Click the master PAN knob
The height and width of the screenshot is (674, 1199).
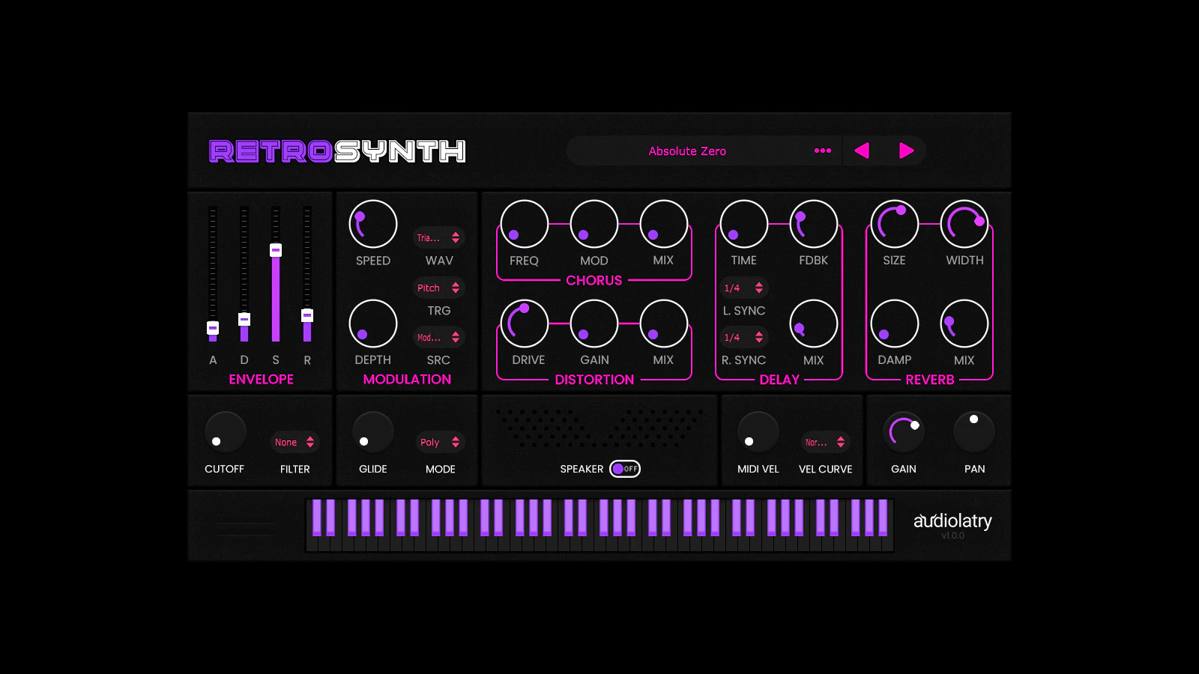coord(974,432)
